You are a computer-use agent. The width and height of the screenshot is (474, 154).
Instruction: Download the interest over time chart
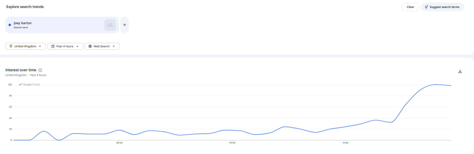460,71
